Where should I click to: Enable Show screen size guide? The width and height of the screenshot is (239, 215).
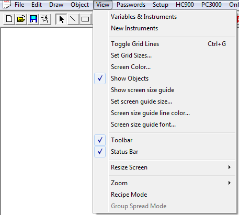click(165, 90)
